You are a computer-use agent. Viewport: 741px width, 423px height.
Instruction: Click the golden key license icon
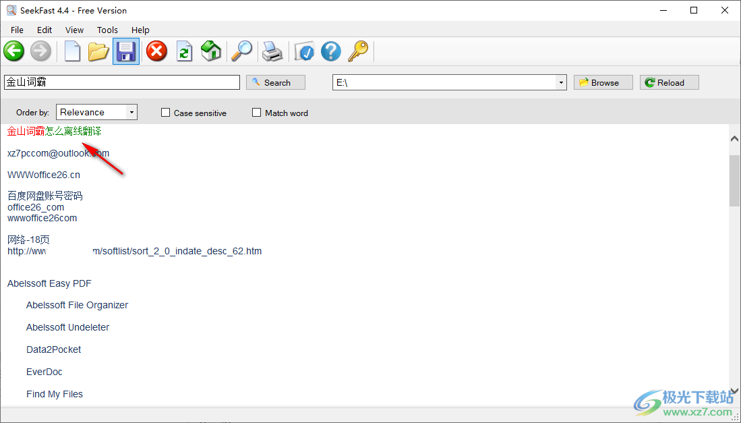[x=358, y=51]
